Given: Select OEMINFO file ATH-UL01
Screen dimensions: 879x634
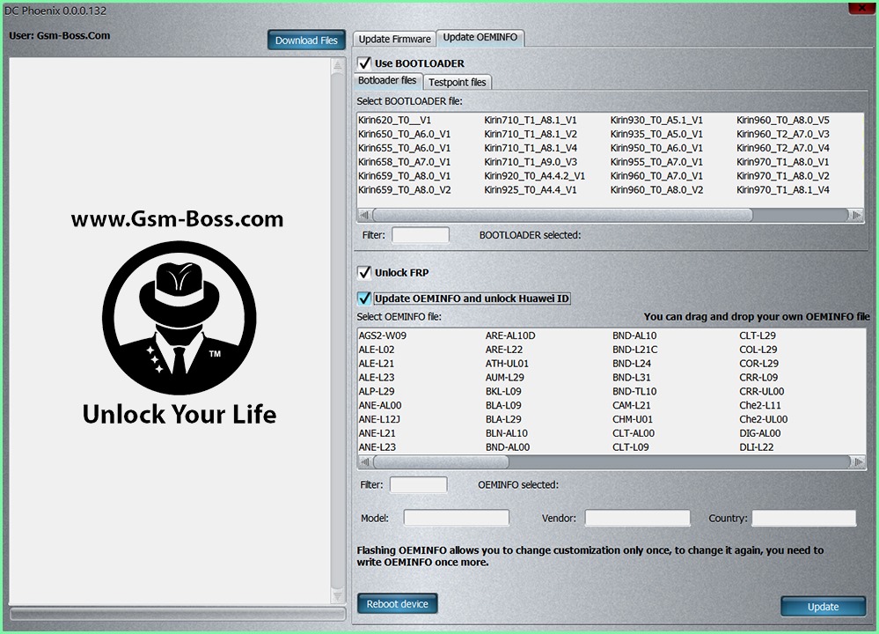Looking at the screenshot, I should [507, 364].
